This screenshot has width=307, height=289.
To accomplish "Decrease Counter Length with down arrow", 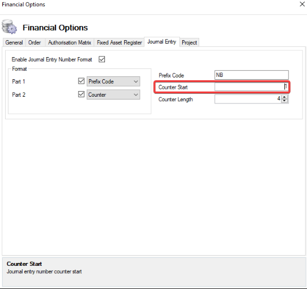I will pos(284,101).
